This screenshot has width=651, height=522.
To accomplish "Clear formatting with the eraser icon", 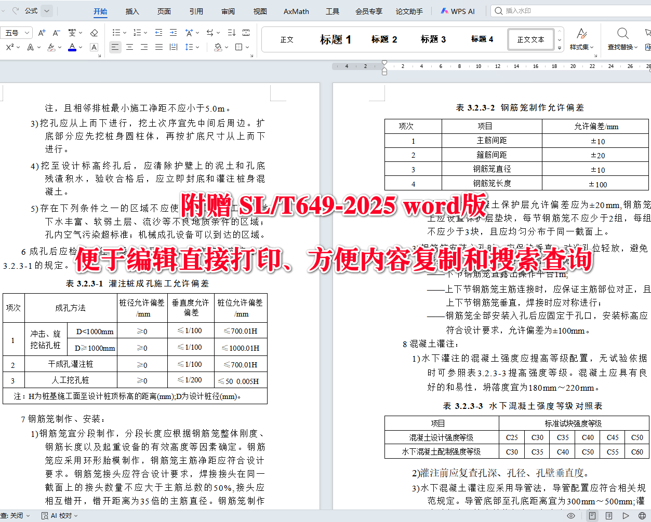I will pos(94,33).
